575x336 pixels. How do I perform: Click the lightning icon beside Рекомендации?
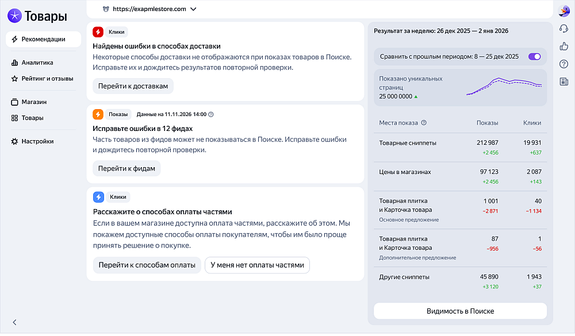[15, 39]
